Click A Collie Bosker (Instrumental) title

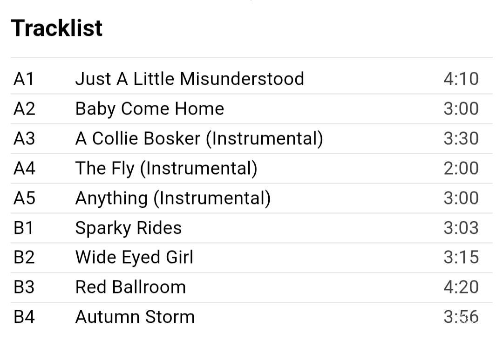coord(199,138)
